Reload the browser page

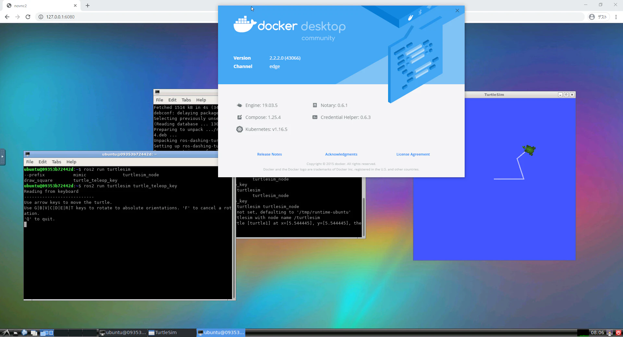point(28,17)
